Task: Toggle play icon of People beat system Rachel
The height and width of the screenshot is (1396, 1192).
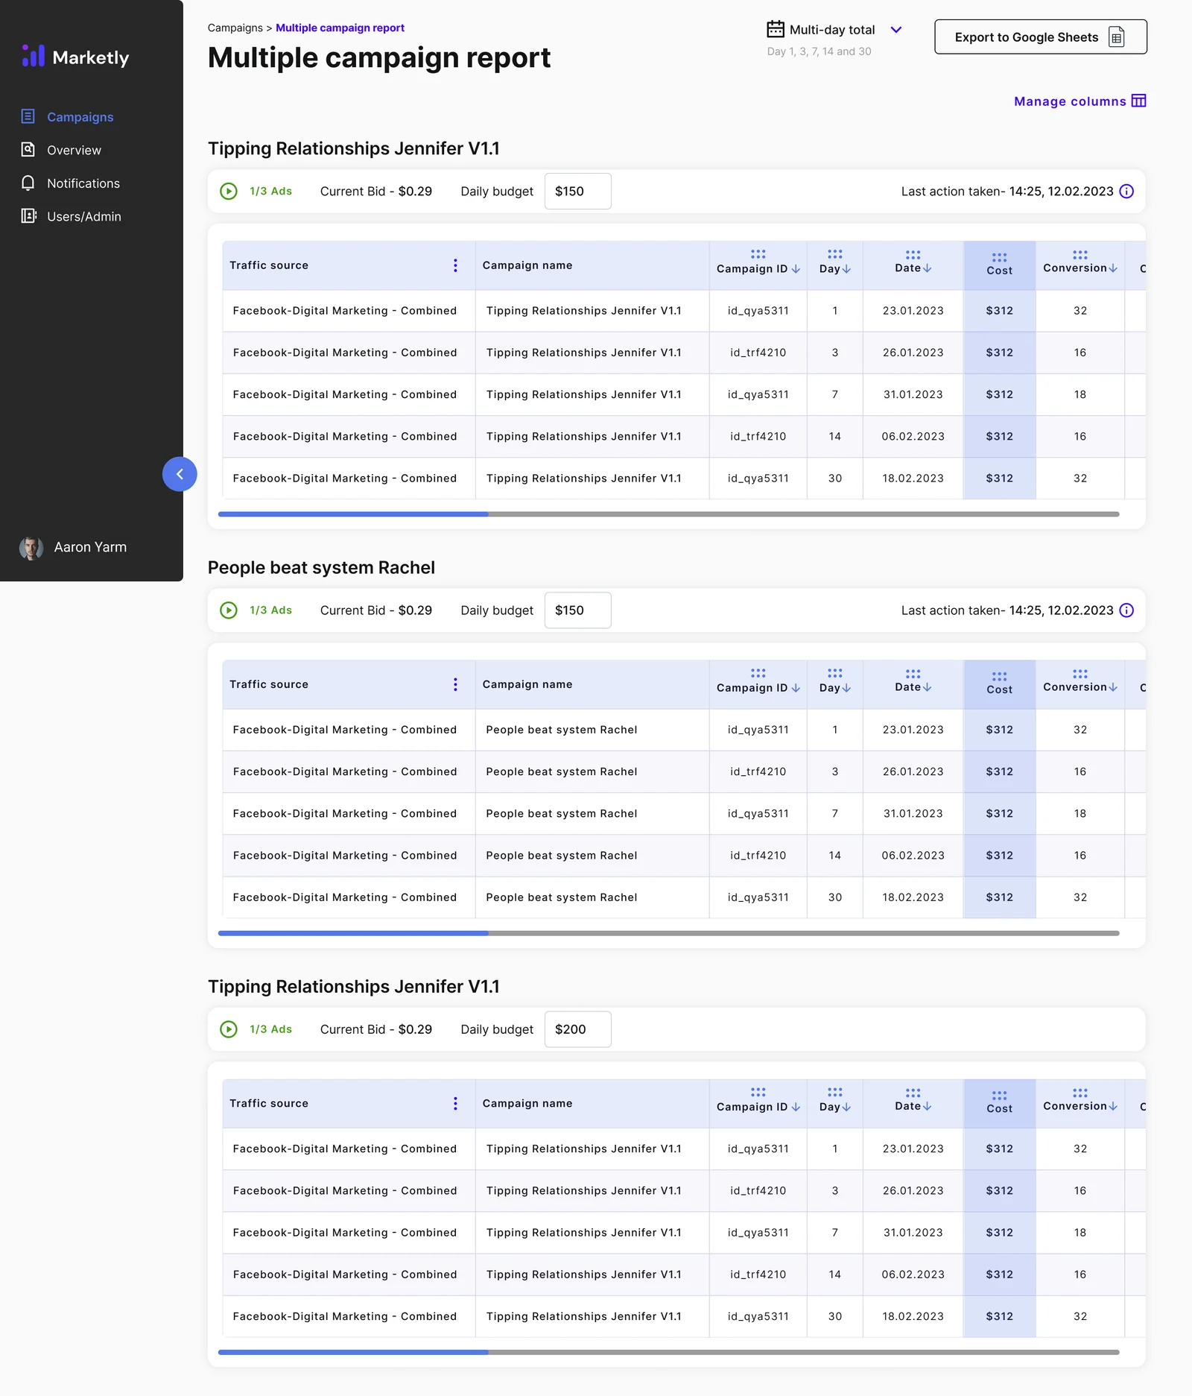Action: click(229, 610)
